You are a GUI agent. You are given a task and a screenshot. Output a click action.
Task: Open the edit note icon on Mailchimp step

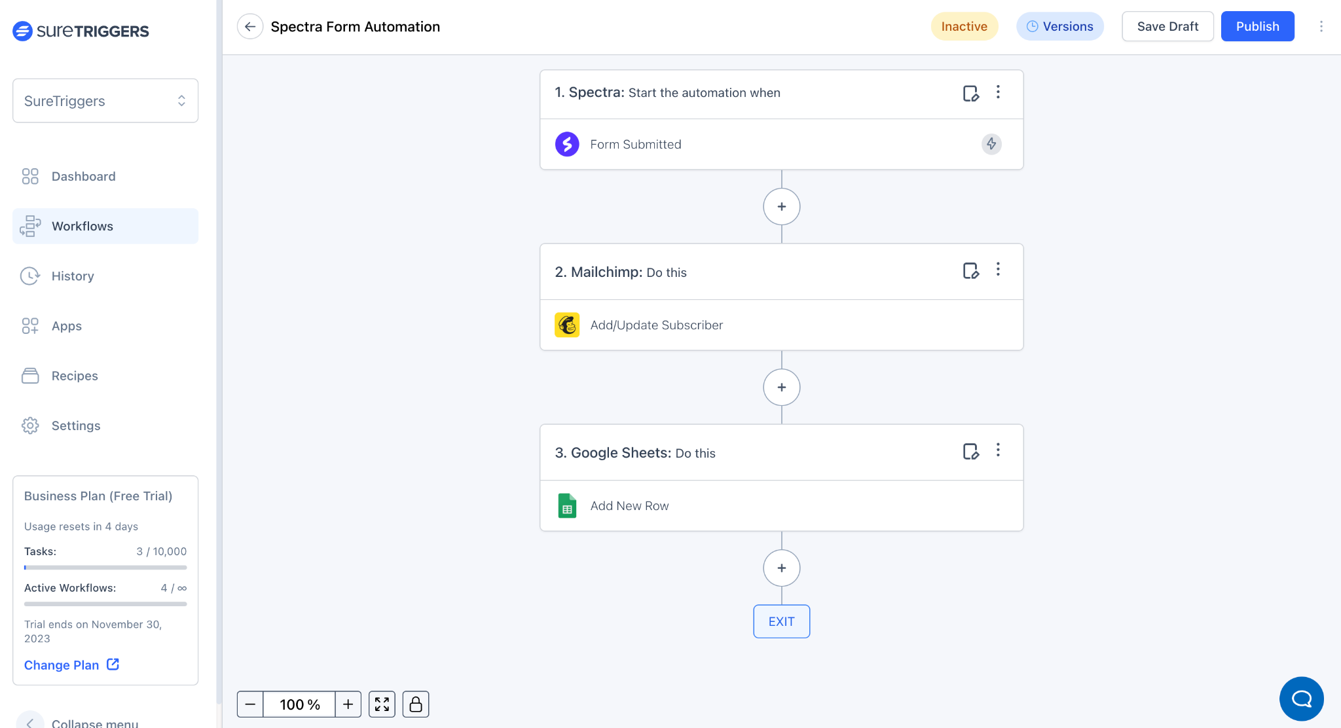point(970,270)
